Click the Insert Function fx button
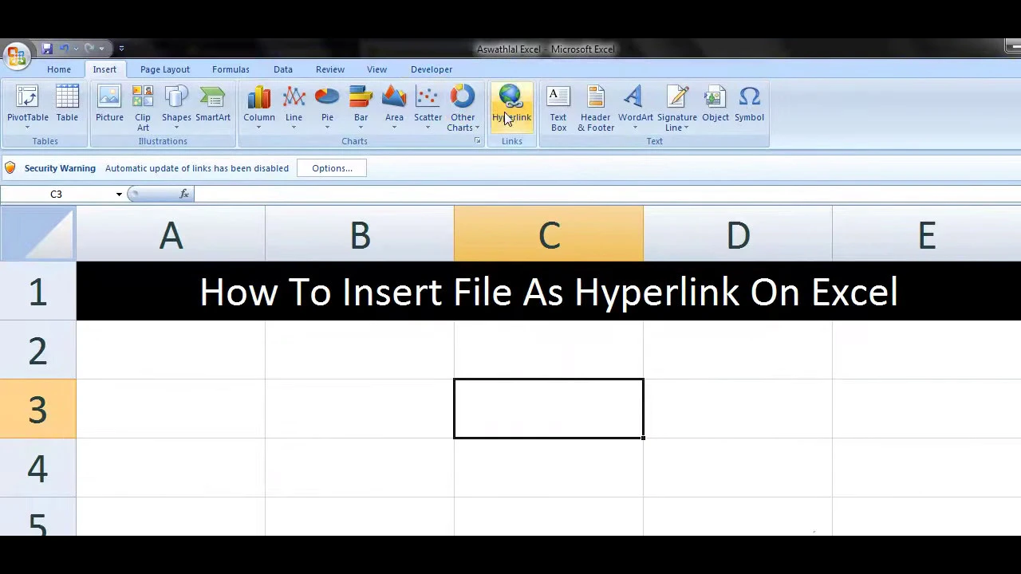This screenshot has height=574, width=1021. 184,194
